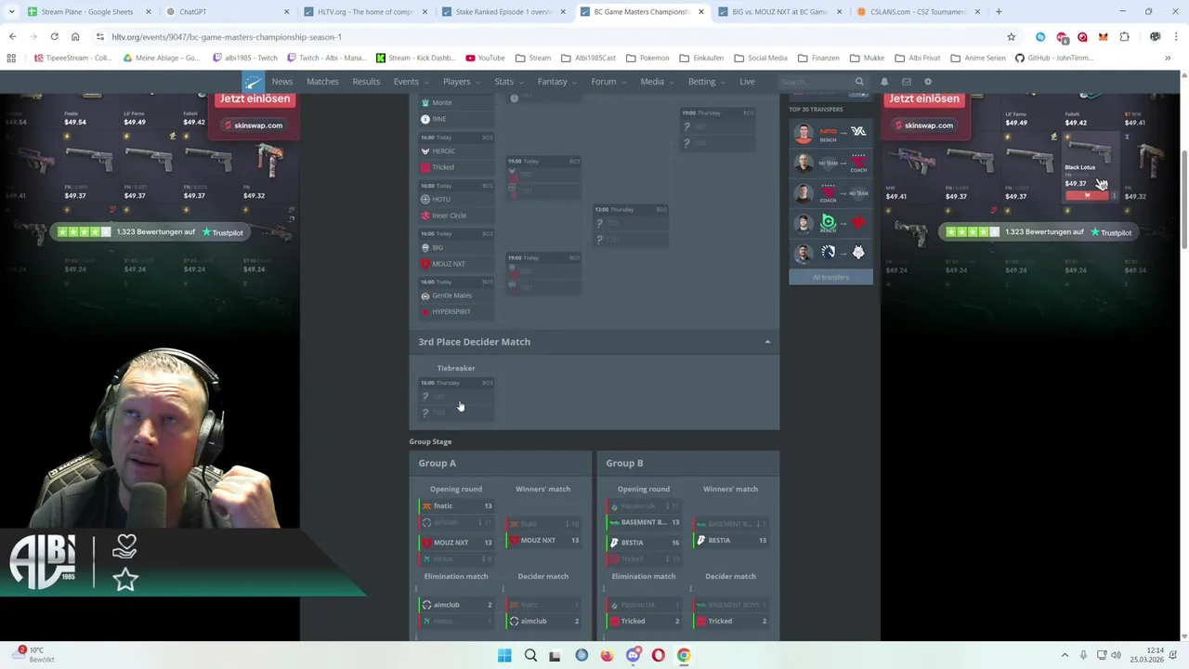Open the Stream - Kick Dashboard bookmark
The width and height of the screenshot is (1189, 669).
415,58
